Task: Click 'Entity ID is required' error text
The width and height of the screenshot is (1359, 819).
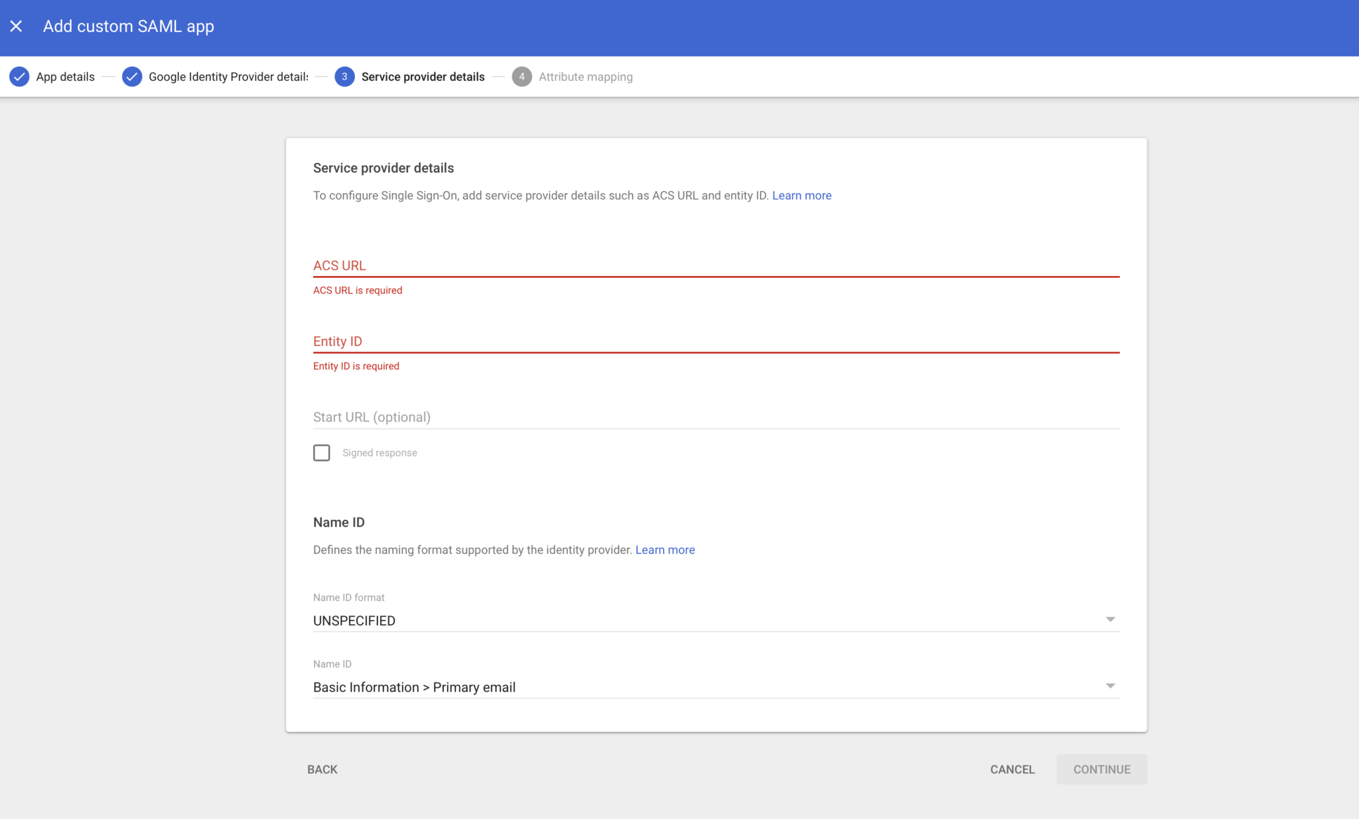Action: pos(356,366)
